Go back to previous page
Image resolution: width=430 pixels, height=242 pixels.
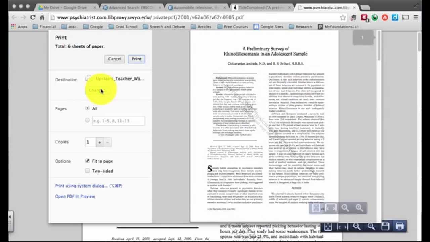[x=14, y=17]
